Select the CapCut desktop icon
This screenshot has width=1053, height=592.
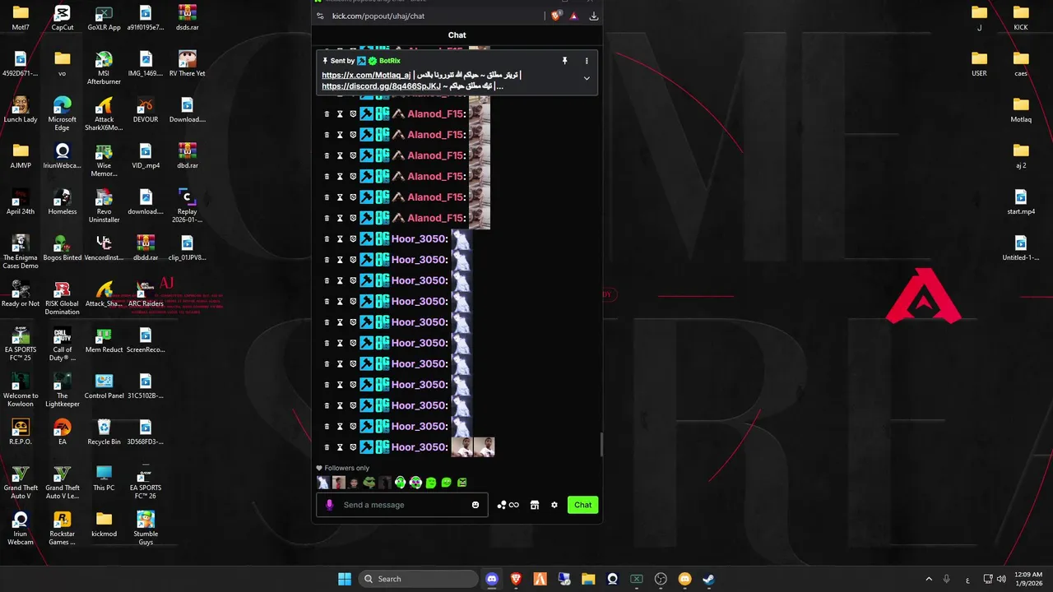coord(63,17)
